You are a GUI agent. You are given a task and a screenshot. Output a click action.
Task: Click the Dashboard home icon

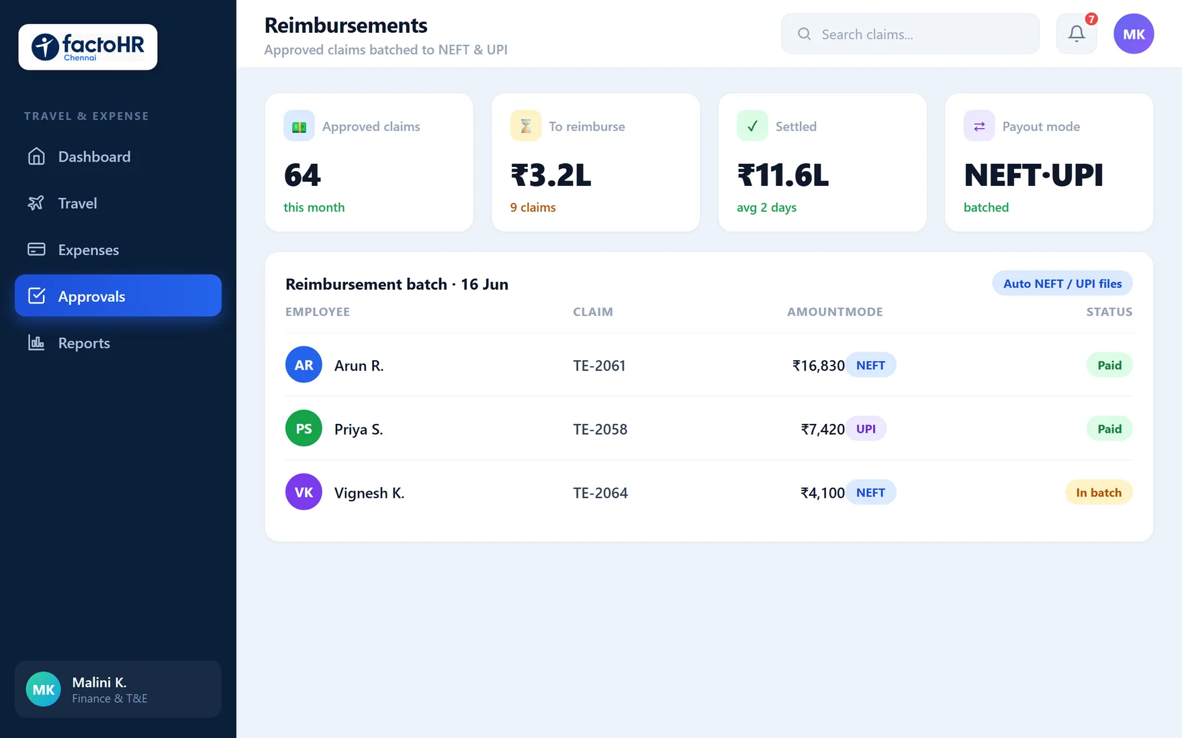[36, 156]
